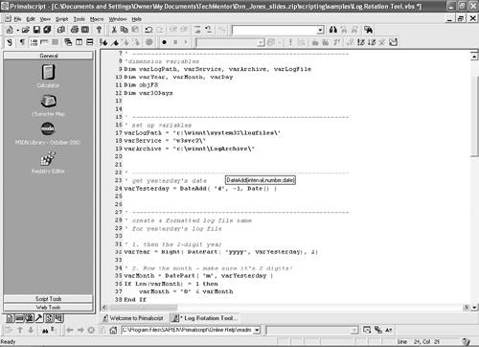Viewport: 479px width, 347px height.
Task: Open the New file dropdown arrow
Action: point(17,31)
